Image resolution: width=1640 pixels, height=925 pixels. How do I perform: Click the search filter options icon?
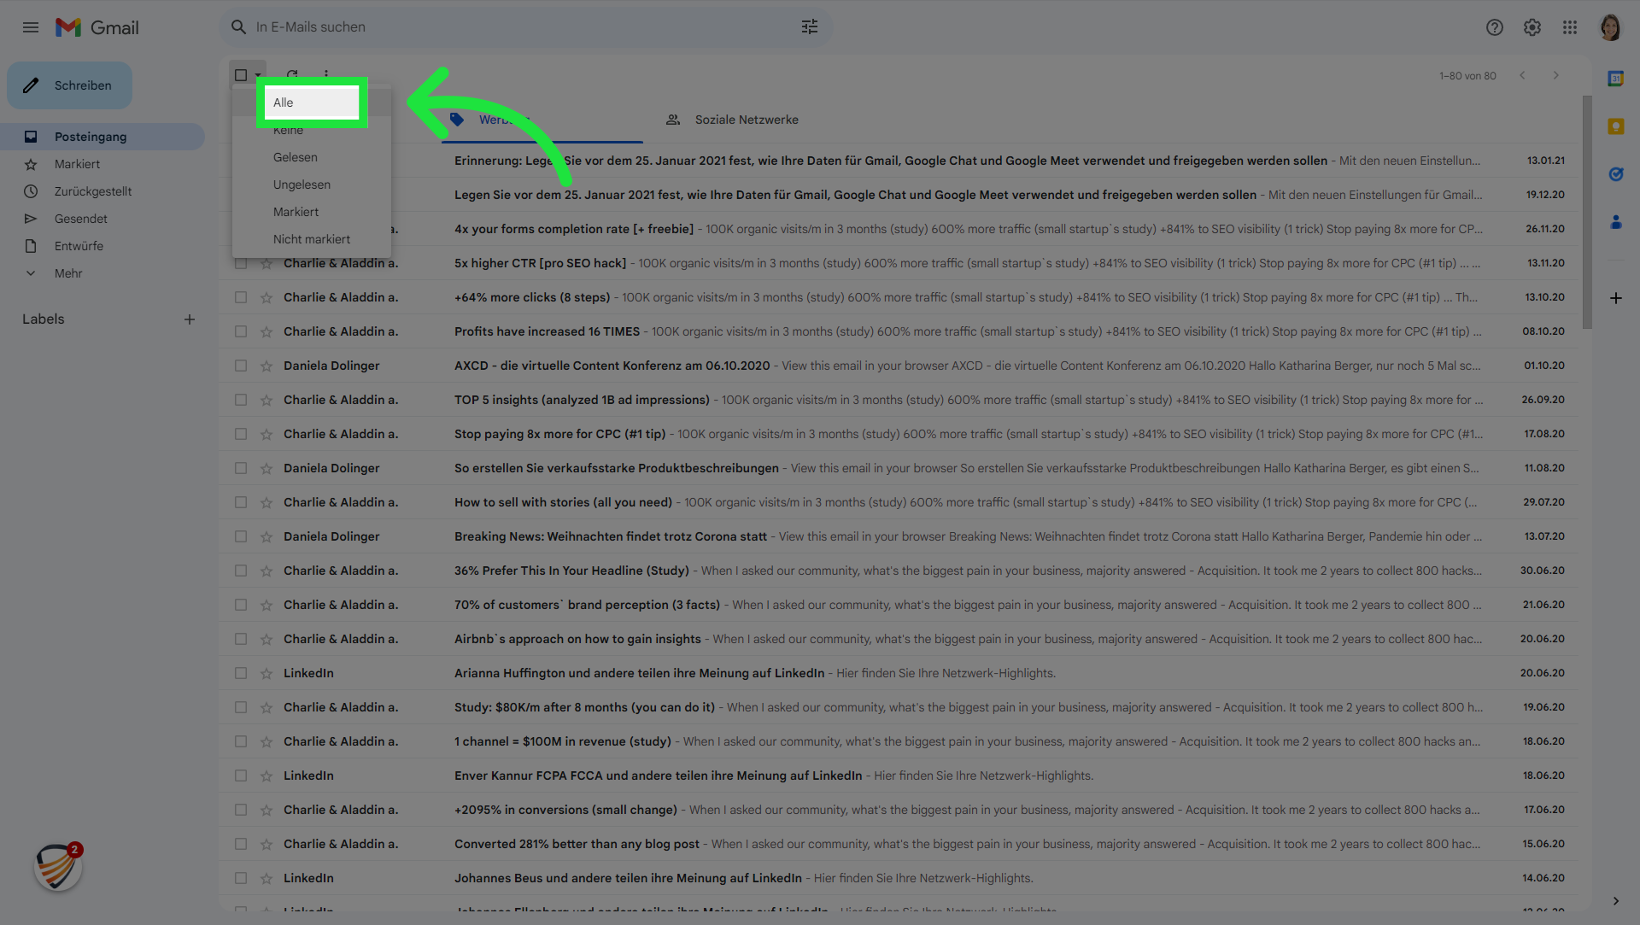tap(809, 27)
